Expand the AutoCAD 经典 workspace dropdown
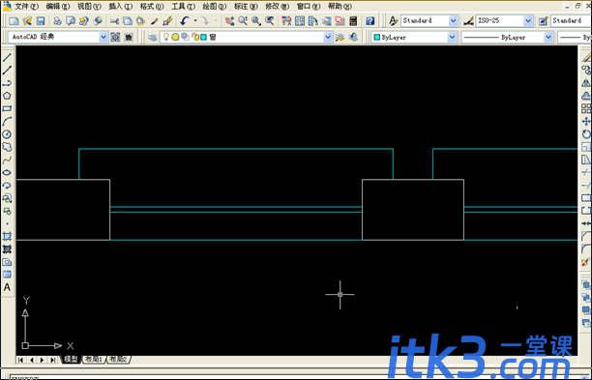Image resolution: width=592 pixels, height=380 pixels. [104, 37]
